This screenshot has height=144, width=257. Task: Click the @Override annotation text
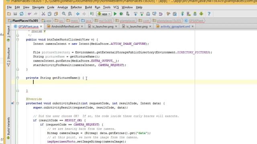34,99
